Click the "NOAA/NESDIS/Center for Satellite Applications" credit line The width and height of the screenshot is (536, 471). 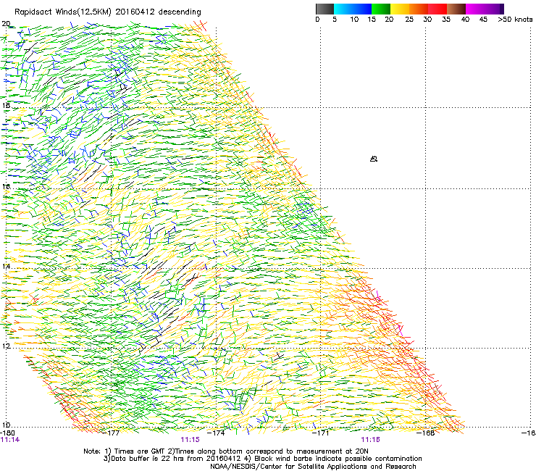pos(313,467)
